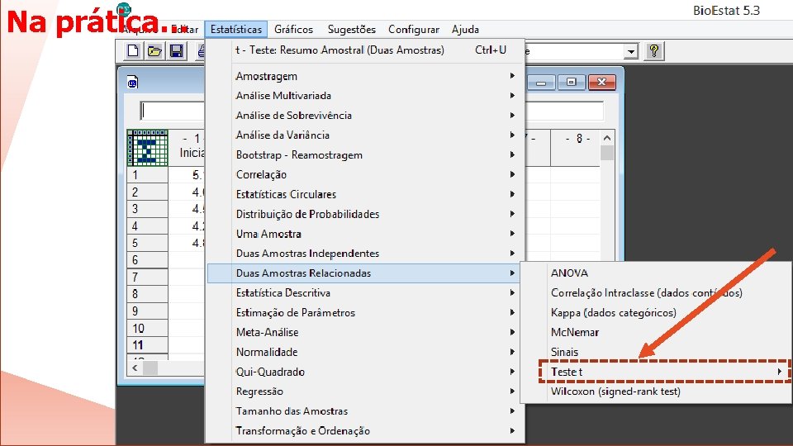Click the cell entry input field
The height and width of the screenshot is (446, 793).
pyautogui.click(x=372, y=111)
